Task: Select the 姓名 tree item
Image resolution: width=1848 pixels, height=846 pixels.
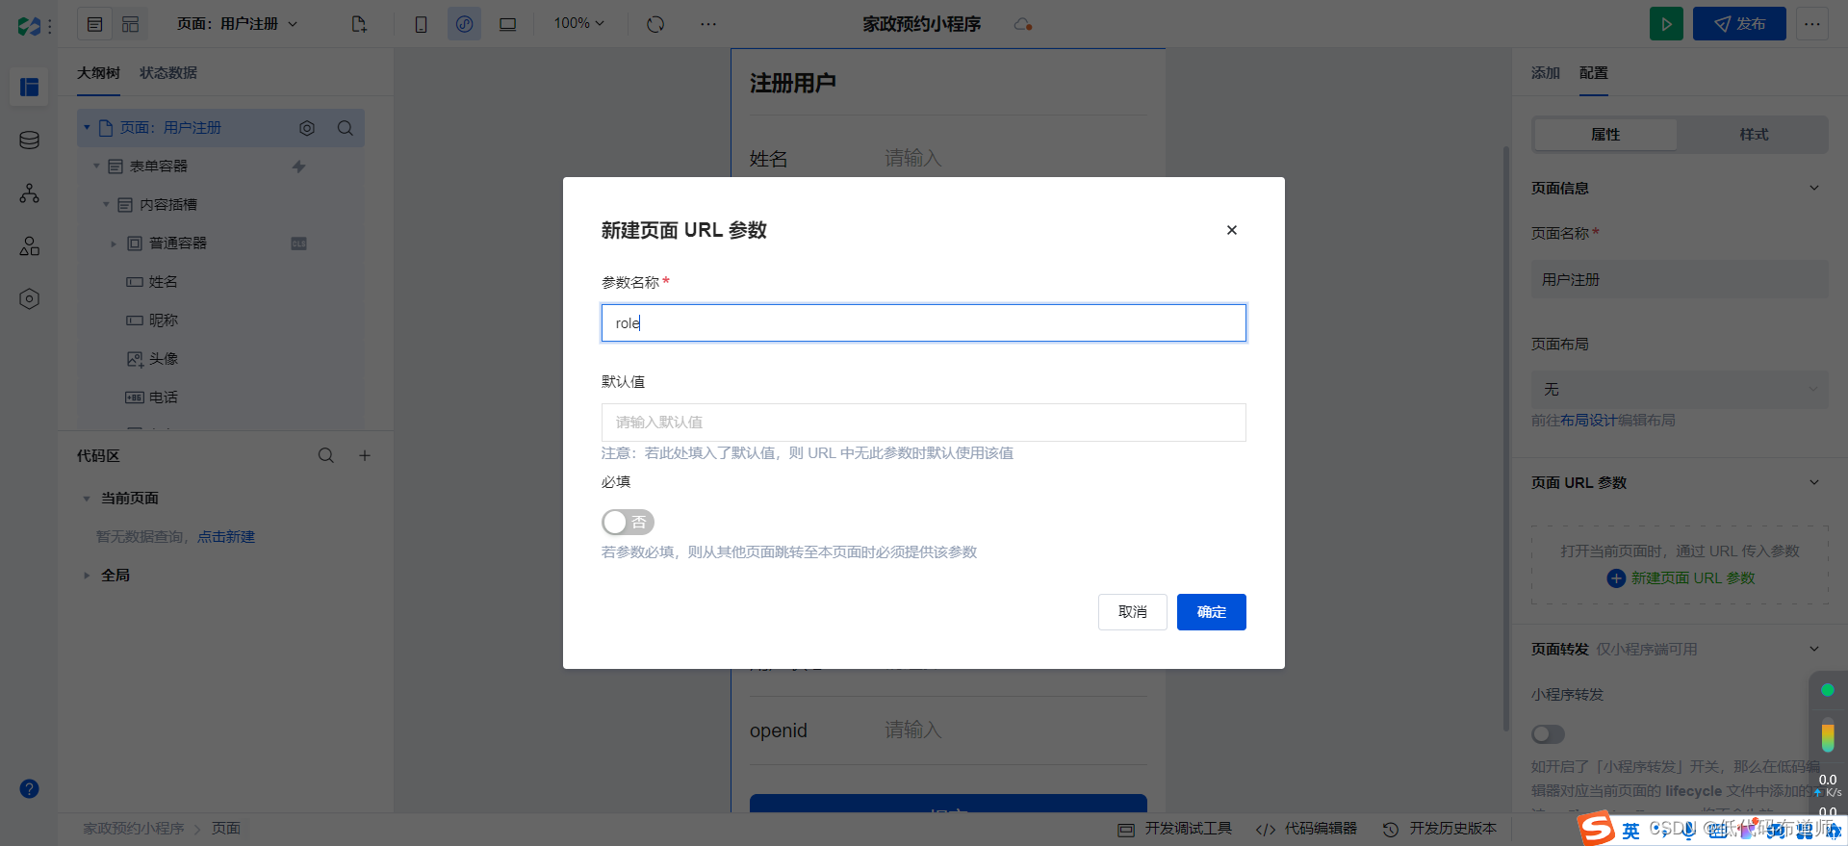Action: (x=164, y=282)
